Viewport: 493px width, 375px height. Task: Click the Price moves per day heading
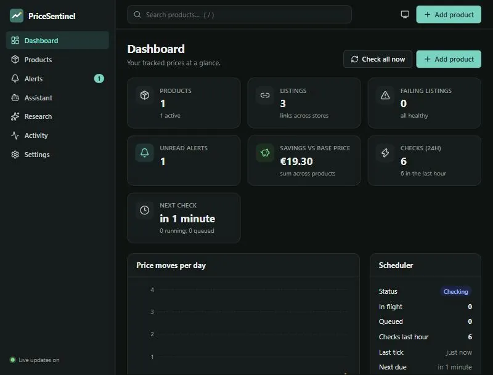tap(171, 265)
